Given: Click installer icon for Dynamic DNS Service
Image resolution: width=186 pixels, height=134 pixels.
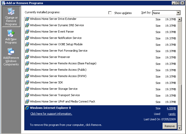Looking at the screenshot, I should tap(27, 25).
